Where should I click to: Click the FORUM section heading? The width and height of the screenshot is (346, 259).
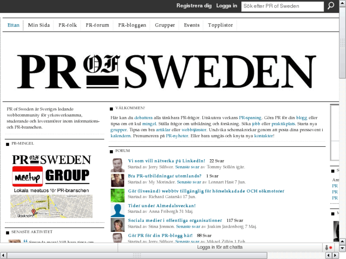click(x=122, y=151)
